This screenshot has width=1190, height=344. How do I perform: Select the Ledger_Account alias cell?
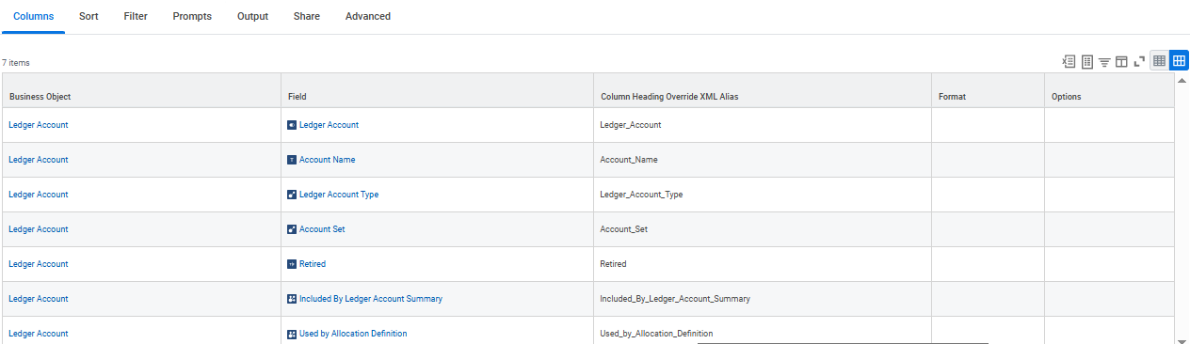tap(763, 125)
